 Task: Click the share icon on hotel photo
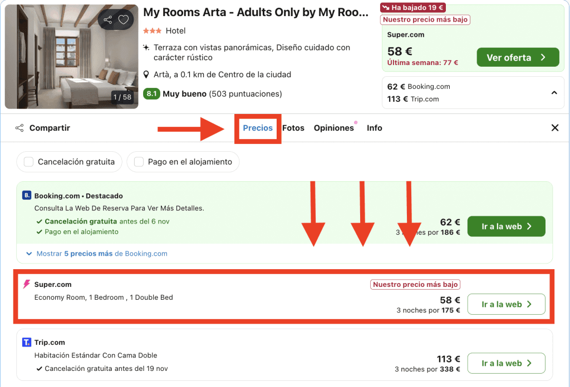click(x=108, y=20)
